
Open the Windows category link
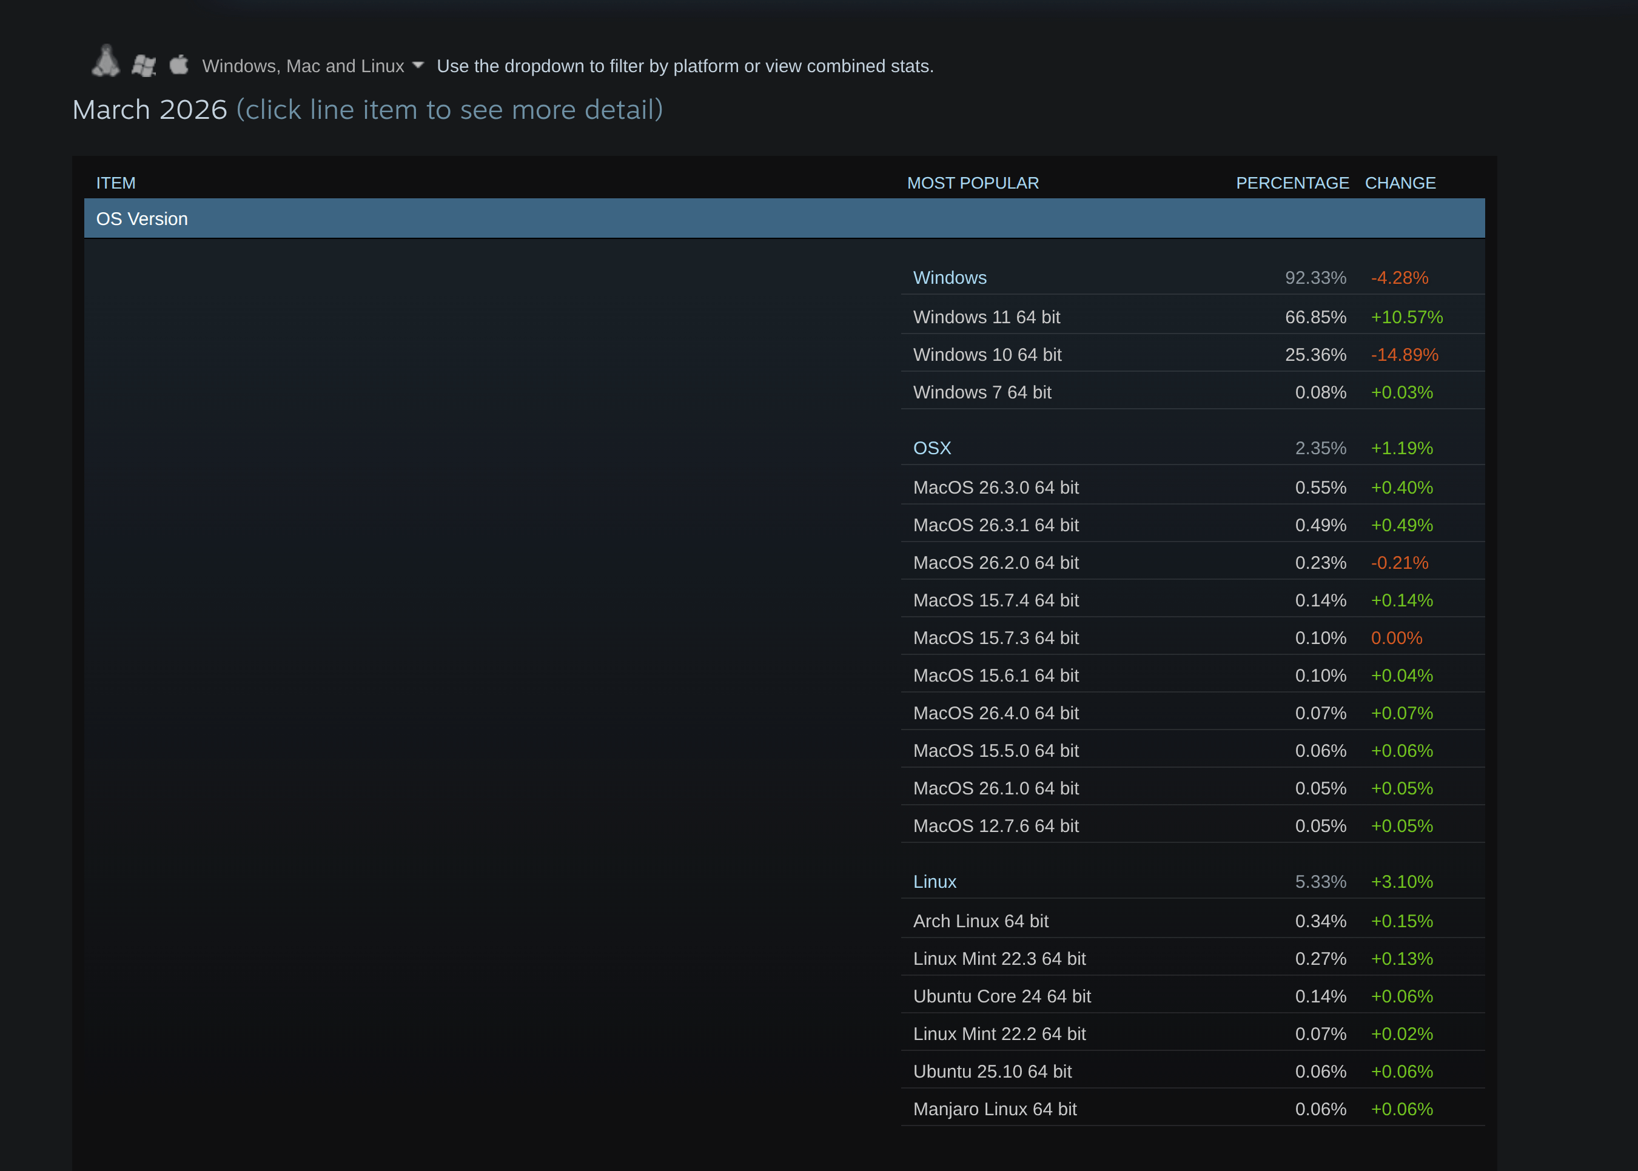tap(950, 278)
